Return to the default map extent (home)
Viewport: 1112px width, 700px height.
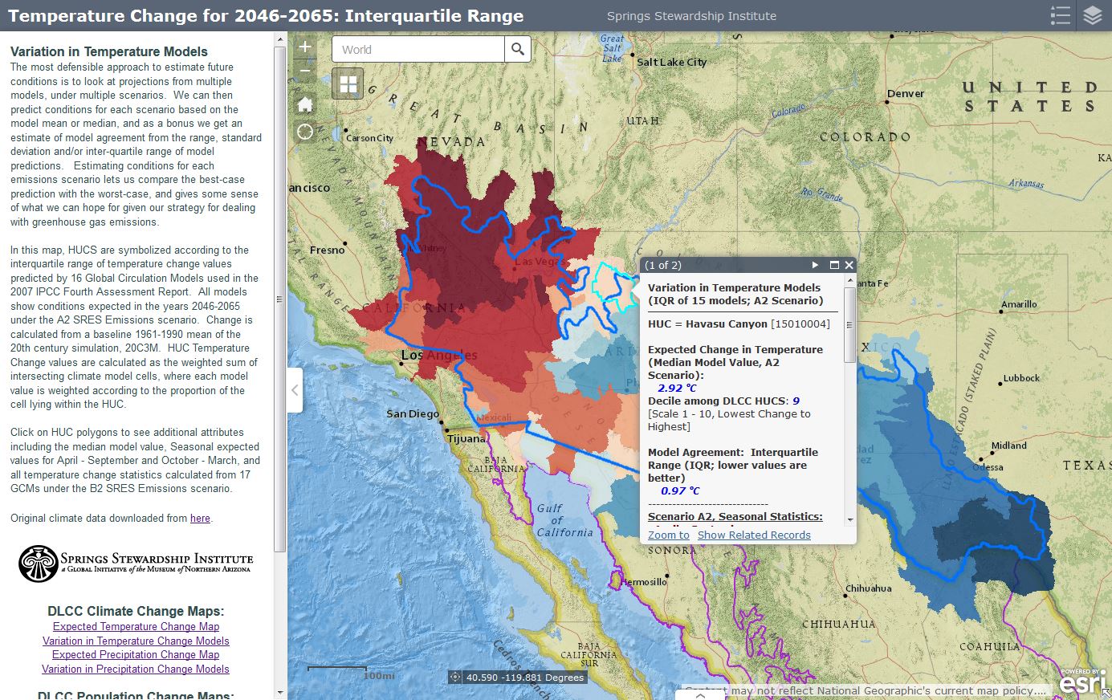point(305,104)
